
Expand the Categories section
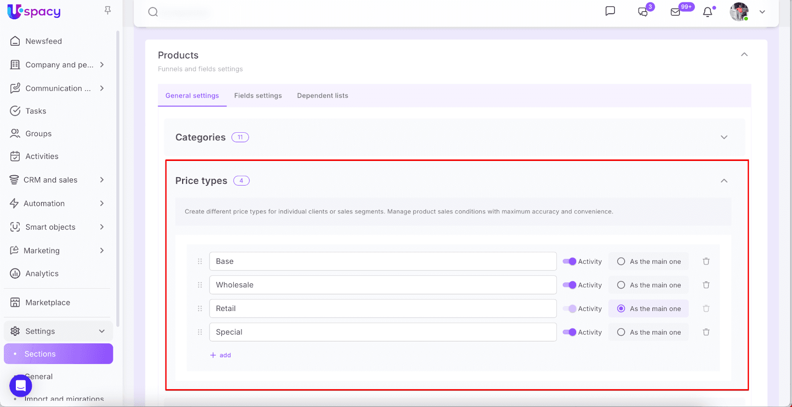click(724, 137)
